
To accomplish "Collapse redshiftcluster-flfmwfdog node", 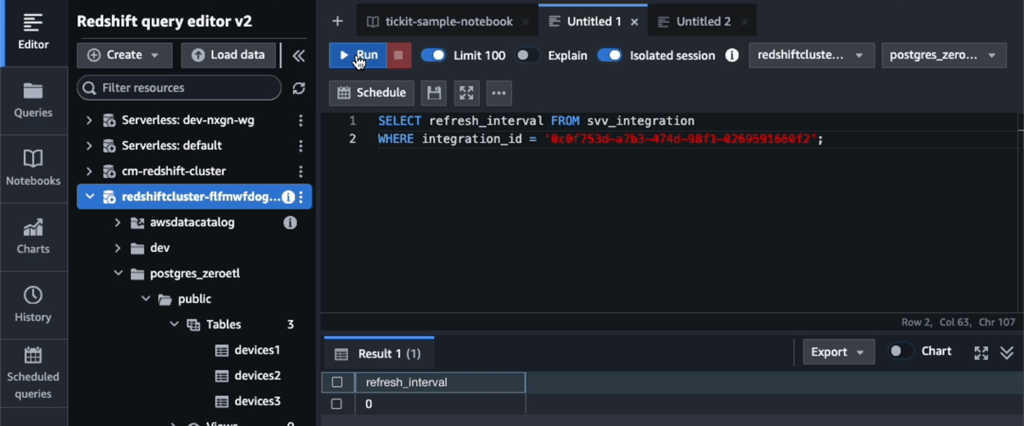I will click(x=90, y=197).
